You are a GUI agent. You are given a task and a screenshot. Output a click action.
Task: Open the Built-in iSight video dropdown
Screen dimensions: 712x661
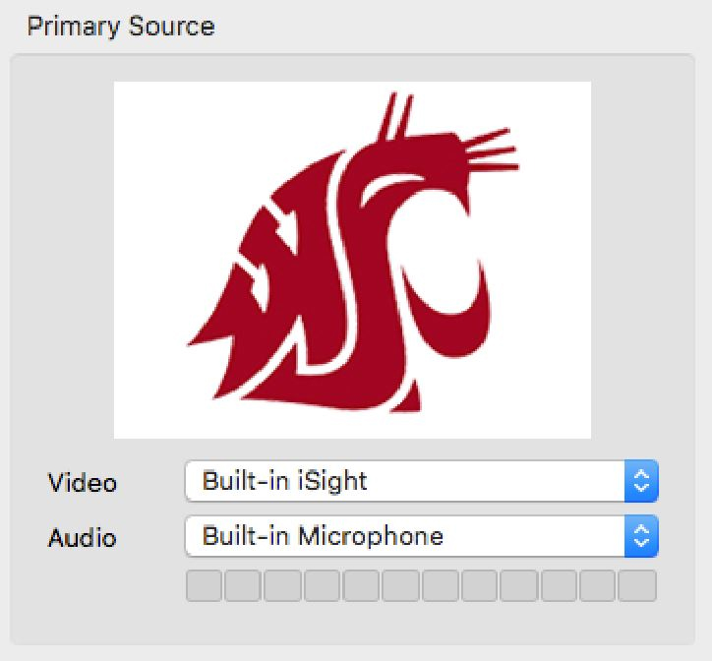(x=421, y=481)
